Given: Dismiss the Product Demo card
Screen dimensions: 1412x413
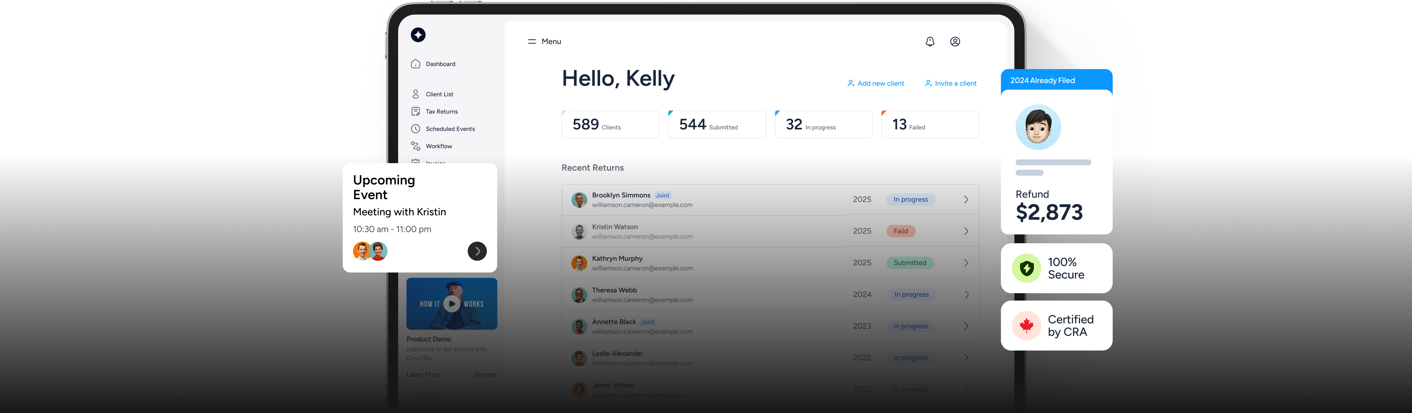Looking at the screenshot, I should point(485,375).
